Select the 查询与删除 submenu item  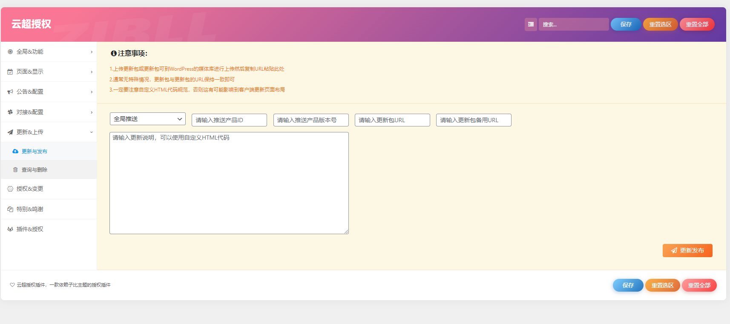coord(34,170)
